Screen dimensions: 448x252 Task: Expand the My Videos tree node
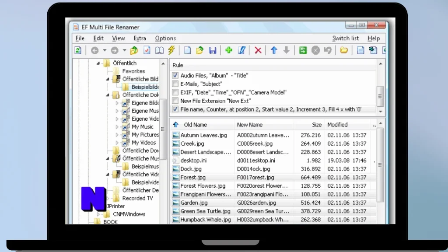tap(117, 143)
